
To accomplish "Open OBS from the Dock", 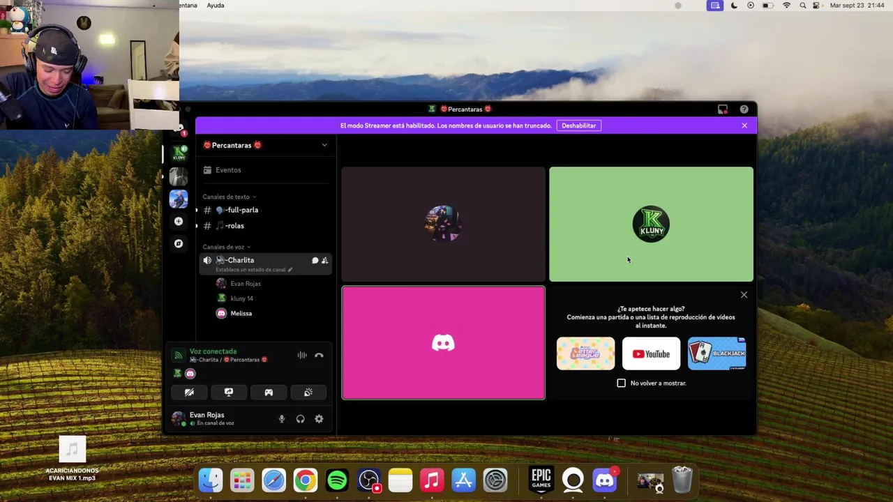I will pyautogui.click(x=369, y=480).
